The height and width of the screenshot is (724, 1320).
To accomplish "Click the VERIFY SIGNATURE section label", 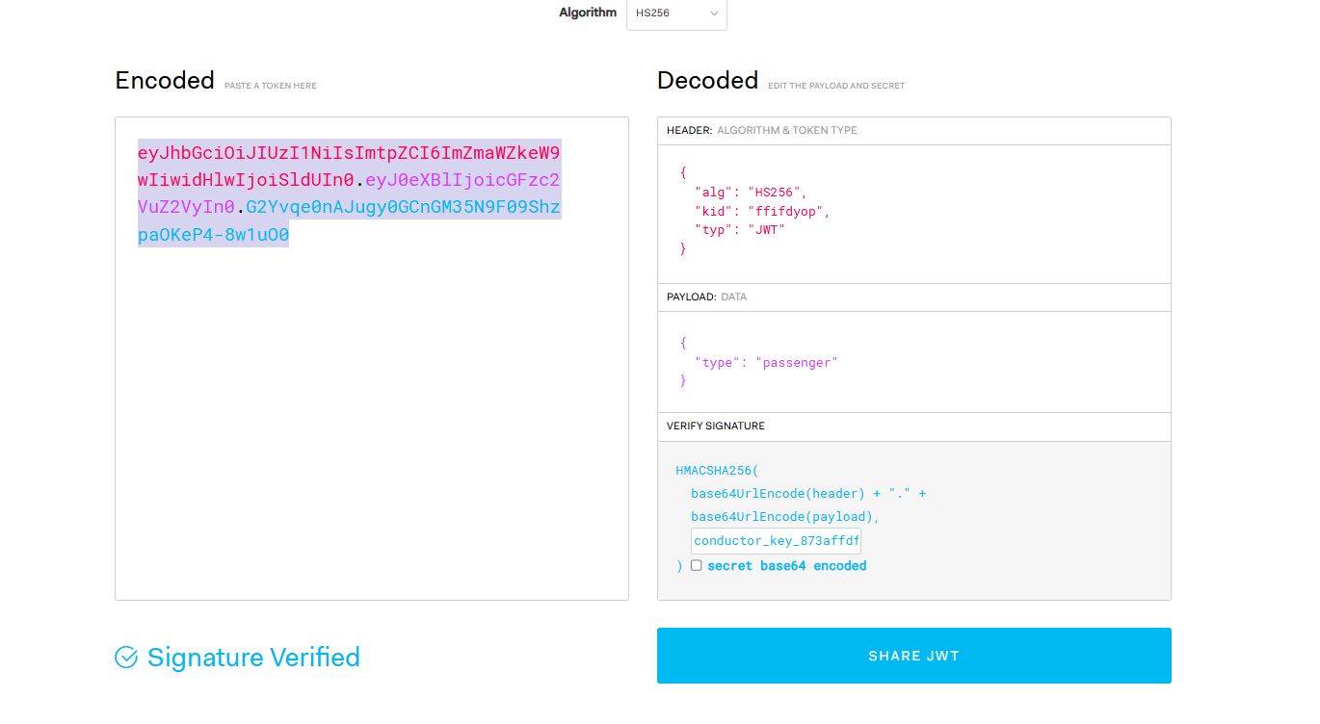I will click(x=716, y=426).
